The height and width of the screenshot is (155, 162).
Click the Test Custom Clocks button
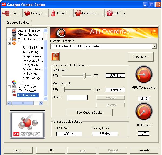89,113
